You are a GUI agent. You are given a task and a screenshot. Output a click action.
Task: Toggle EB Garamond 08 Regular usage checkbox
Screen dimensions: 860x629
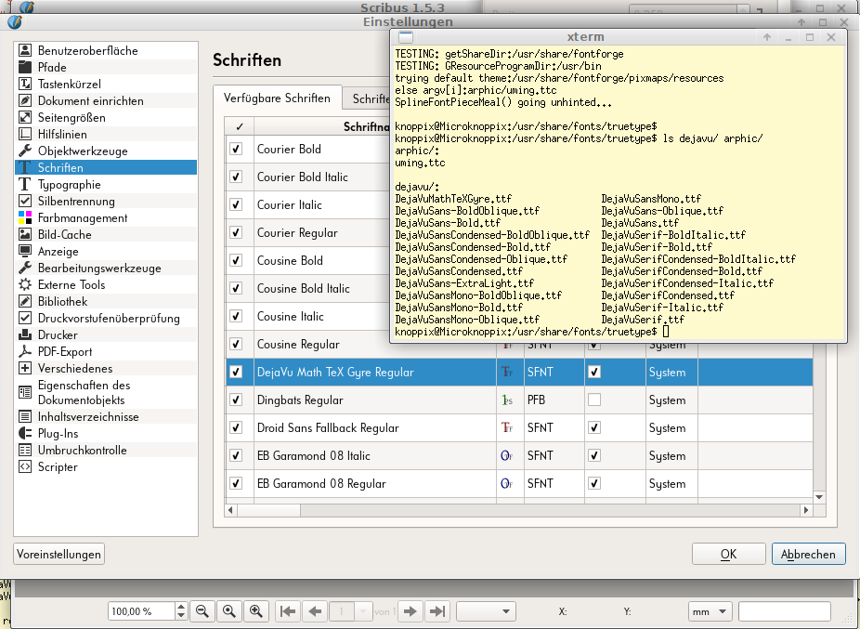236,483
